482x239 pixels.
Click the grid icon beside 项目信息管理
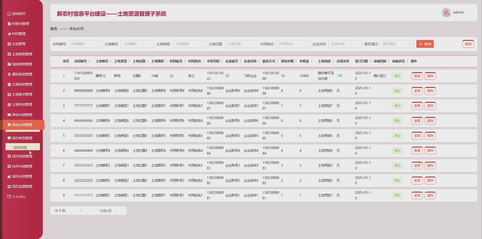[x=9, y=156]
